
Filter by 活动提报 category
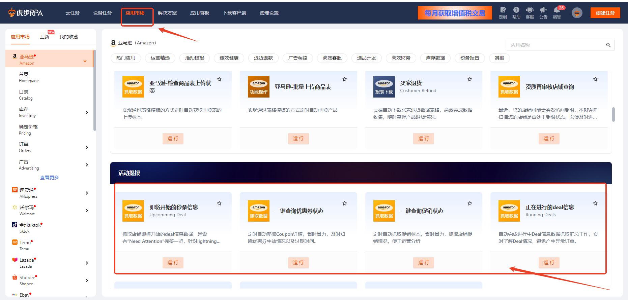pyautogui.click(x=195, y=58)
